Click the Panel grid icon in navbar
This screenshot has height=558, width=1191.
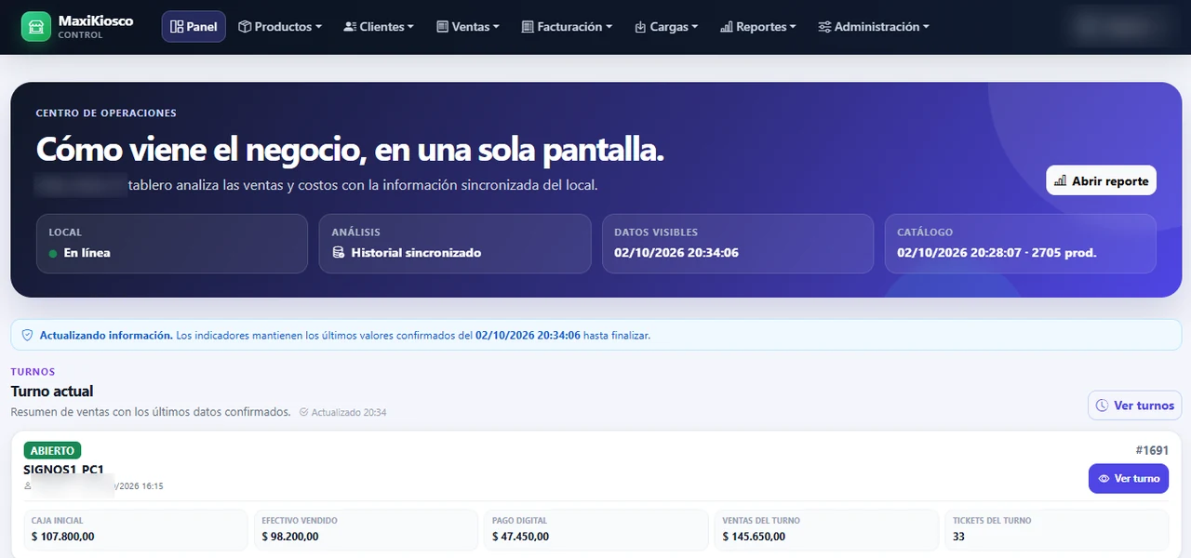click(177, 27)
